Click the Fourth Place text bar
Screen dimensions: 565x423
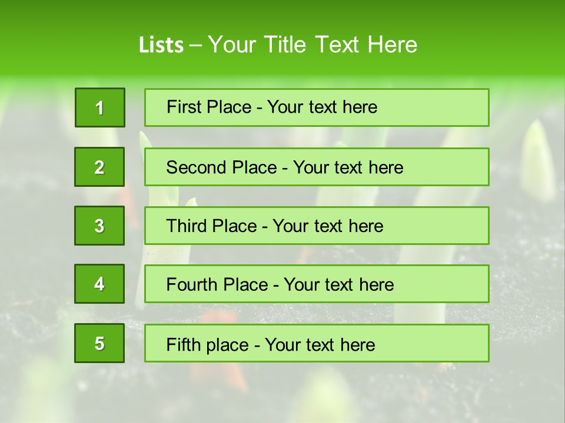[317, 284]
